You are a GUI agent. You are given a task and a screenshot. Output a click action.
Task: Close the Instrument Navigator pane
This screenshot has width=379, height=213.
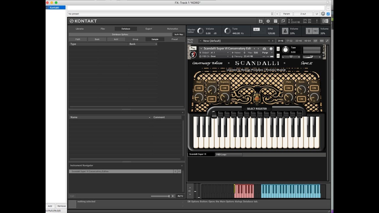182,166
